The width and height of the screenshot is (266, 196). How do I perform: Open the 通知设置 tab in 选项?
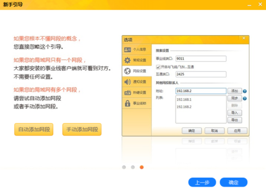click(x=137, y=82)
